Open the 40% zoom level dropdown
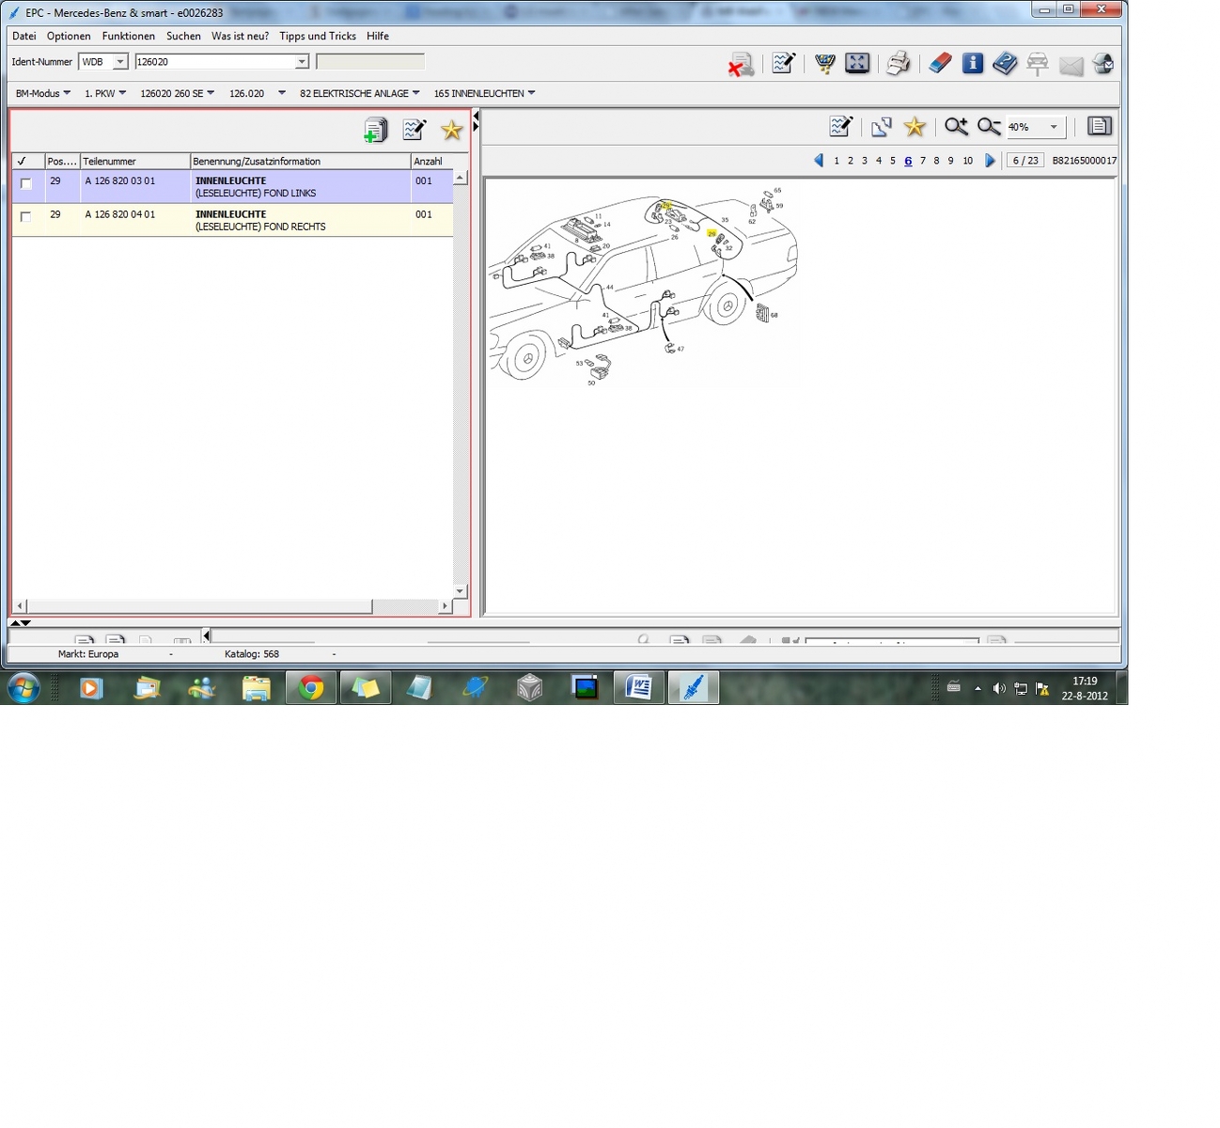Screen dimensions: 1220x1128 [x=1054, y=127]
